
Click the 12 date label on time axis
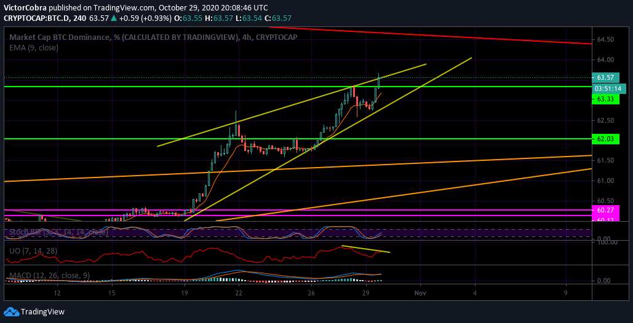pyautogui.click(x=57, y=293)
